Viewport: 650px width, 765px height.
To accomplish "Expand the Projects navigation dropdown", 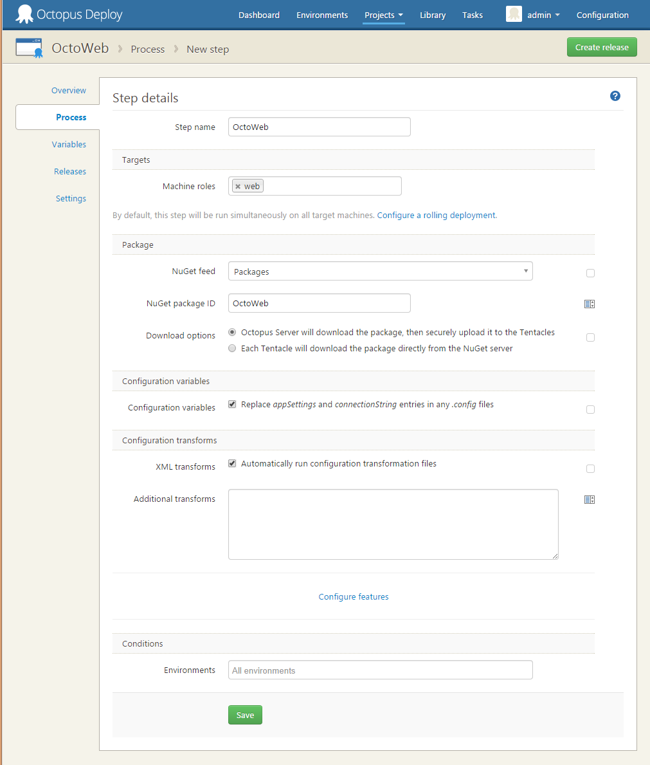I will click(x=383, y=14).
